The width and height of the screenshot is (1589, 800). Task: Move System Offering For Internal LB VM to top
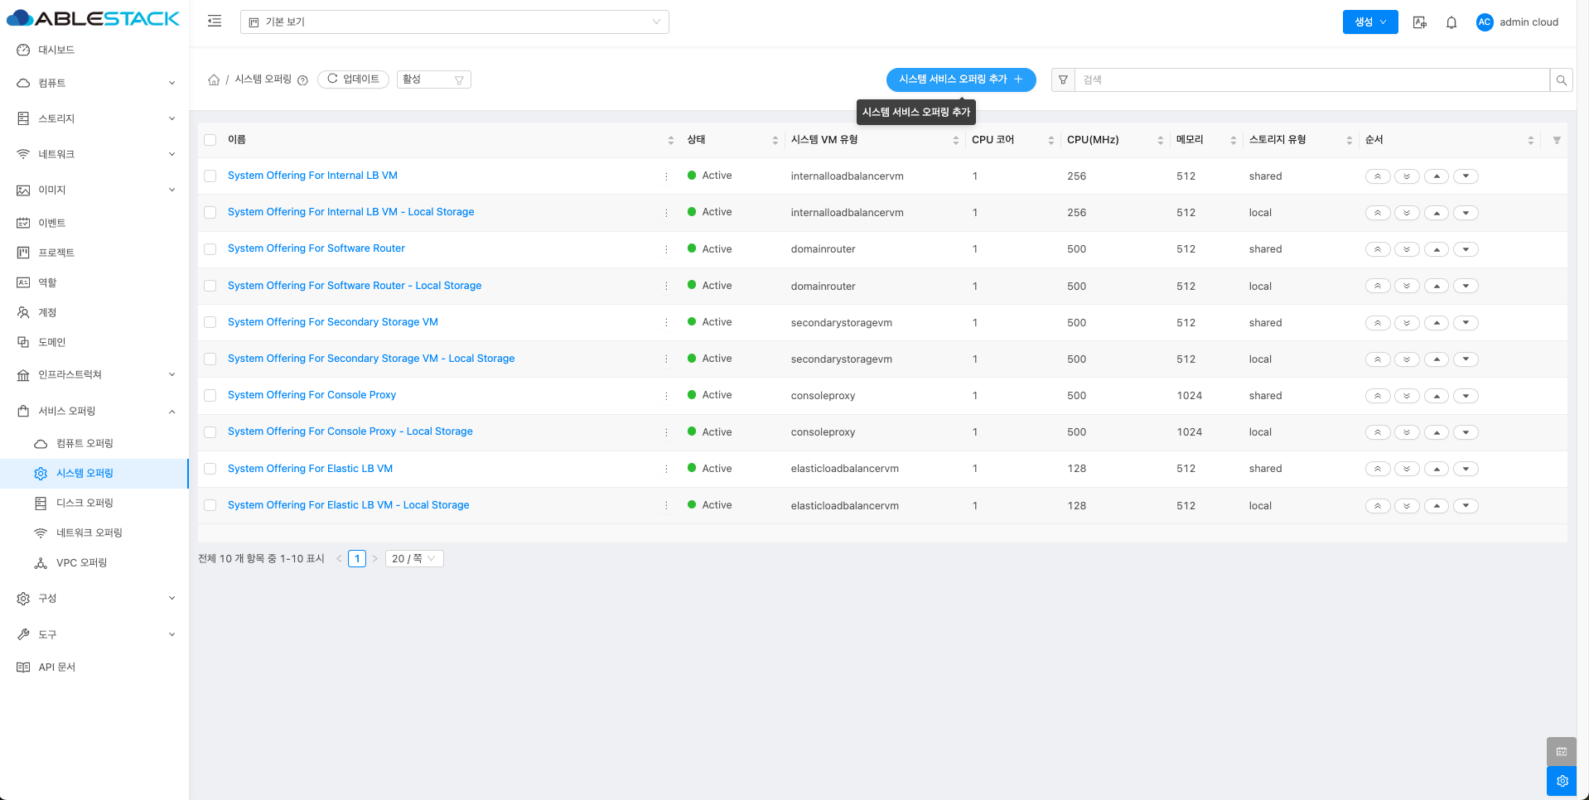[x=1377, y=176]
